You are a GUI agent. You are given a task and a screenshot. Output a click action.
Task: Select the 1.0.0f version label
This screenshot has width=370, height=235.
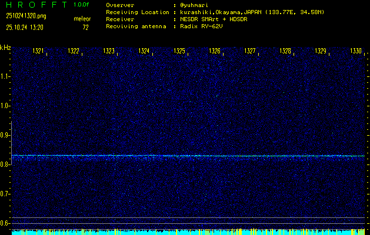(82, 5)
